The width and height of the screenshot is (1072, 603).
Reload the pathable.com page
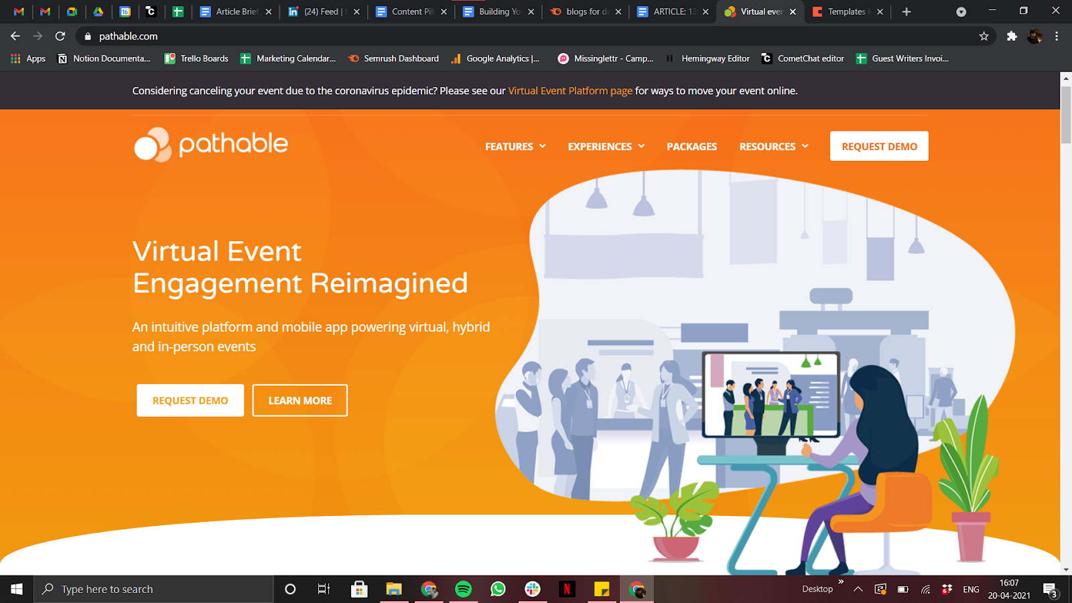click(60, 36)
